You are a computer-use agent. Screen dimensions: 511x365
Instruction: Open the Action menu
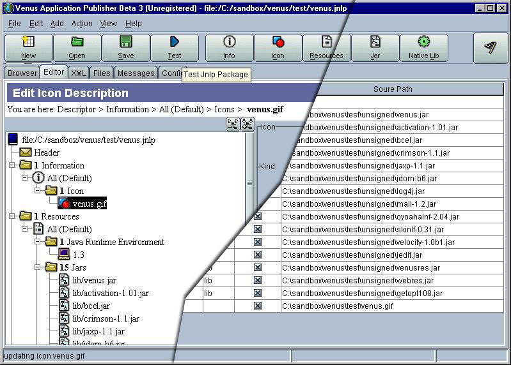click(82, 24)
